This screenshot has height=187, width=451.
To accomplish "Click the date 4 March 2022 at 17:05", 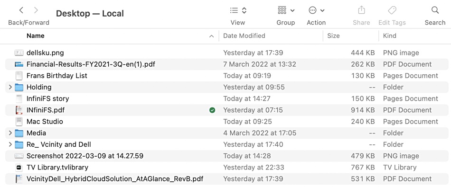I will [x=260, y=133].
